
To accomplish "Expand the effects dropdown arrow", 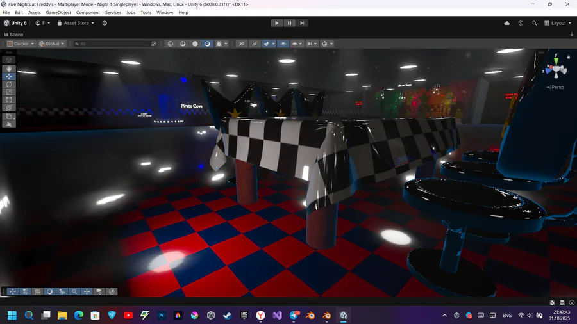I will point(273,44).
